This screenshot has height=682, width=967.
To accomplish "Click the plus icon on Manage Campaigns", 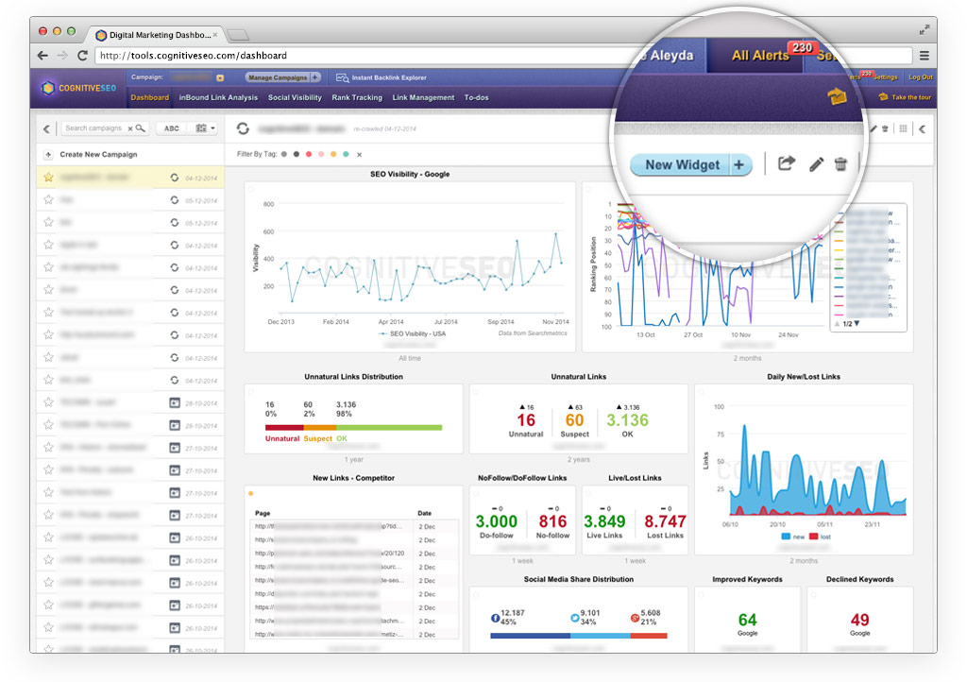I will coord(315,77).
